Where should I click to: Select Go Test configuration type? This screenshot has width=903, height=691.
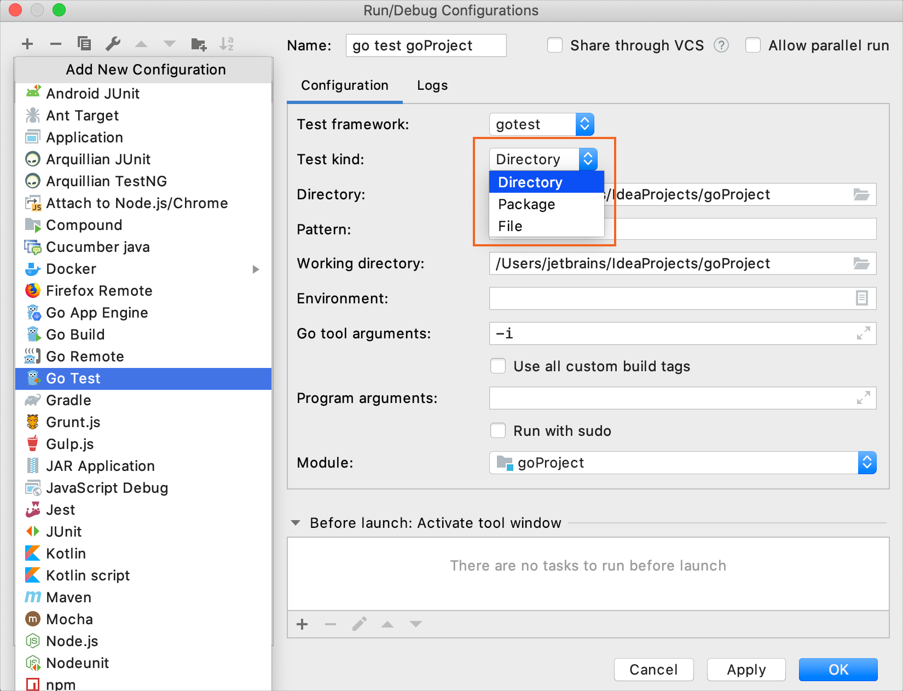coord(143,378)
